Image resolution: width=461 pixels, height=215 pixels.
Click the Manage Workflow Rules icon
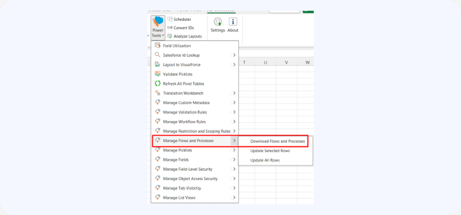coord(157,122)
